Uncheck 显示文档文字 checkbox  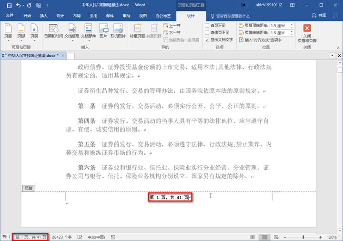coord(207,40)
